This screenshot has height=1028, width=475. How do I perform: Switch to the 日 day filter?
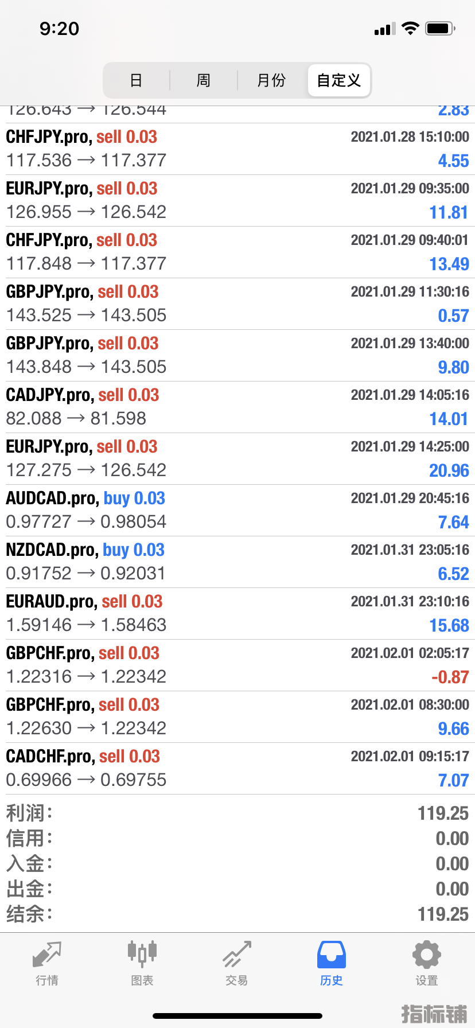pos(136,80)
